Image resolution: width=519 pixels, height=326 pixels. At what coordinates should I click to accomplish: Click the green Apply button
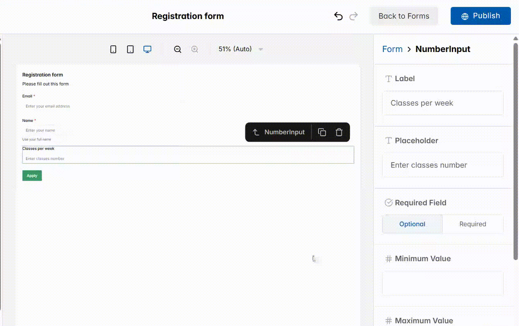tap(32, 176)
